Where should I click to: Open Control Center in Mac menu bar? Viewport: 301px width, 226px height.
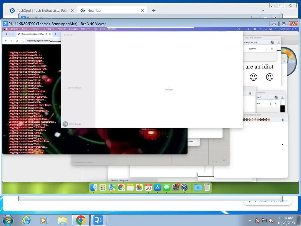(x=270, y=29)
